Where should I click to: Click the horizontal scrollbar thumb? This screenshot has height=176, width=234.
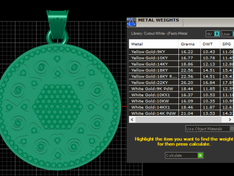tap(178, 120)
